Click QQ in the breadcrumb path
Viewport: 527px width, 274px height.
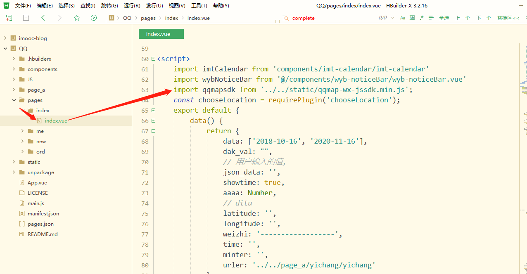pos(127,18)
